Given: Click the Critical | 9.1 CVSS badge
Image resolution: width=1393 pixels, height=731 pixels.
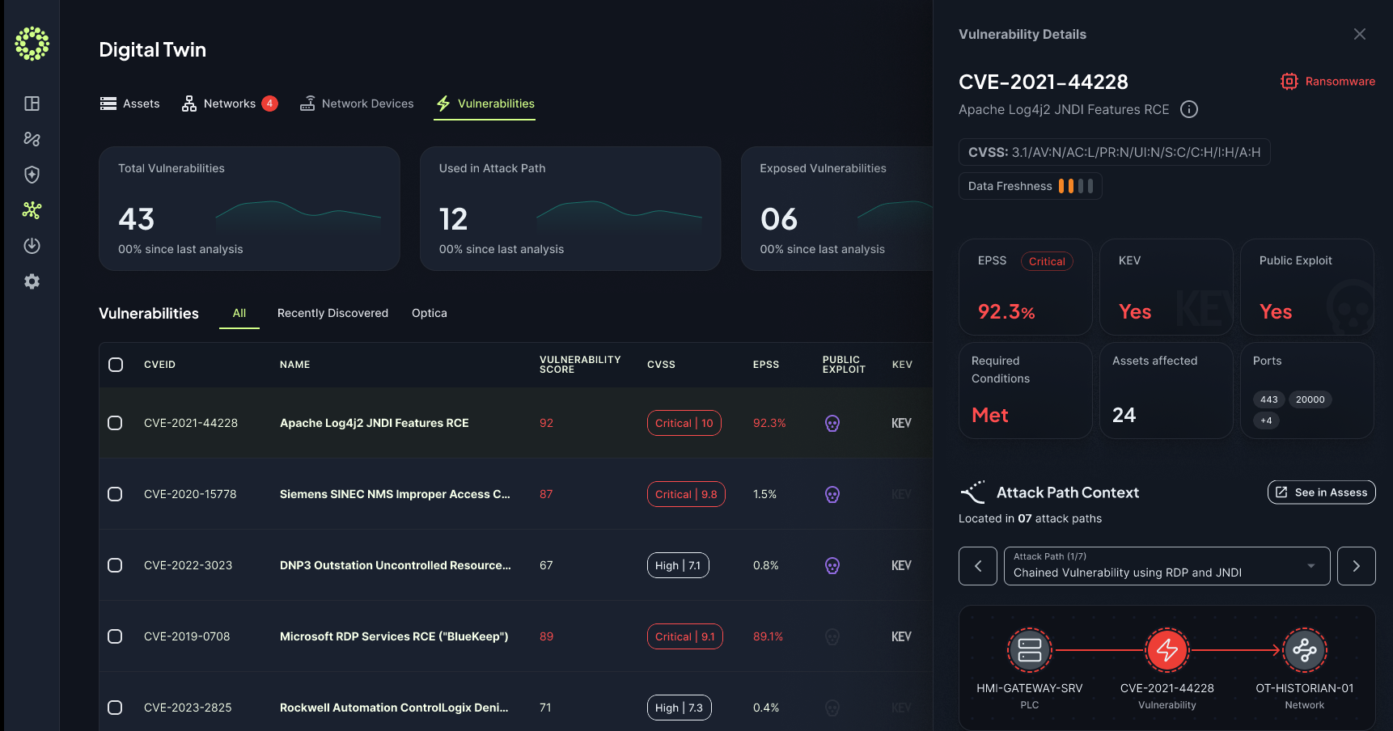Looking at the screenshot, I should 685,636.
